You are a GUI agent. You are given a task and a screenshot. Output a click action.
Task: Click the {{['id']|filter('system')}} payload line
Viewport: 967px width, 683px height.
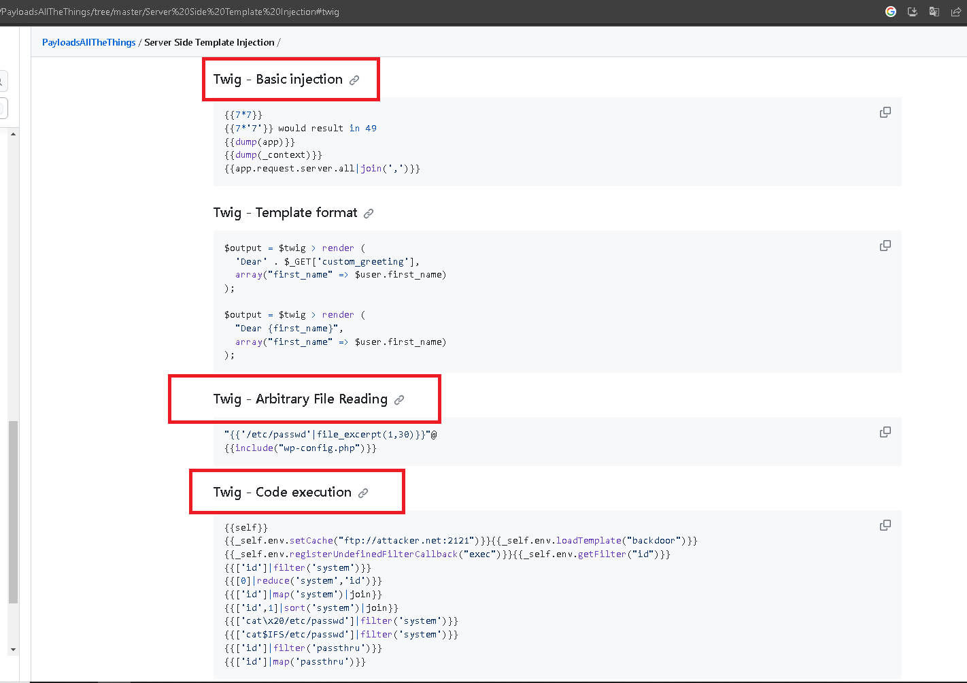298,568
